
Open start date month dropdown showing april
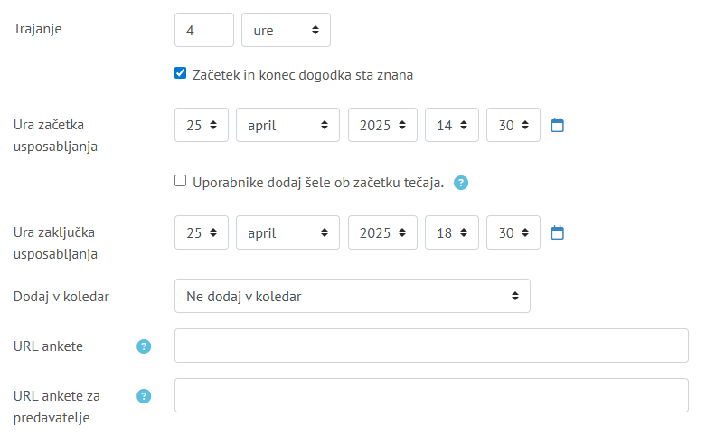pos(287,125)
